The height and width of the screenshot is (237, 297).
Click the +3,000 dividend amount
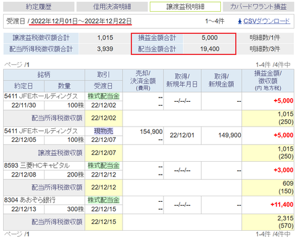point(283,170)
